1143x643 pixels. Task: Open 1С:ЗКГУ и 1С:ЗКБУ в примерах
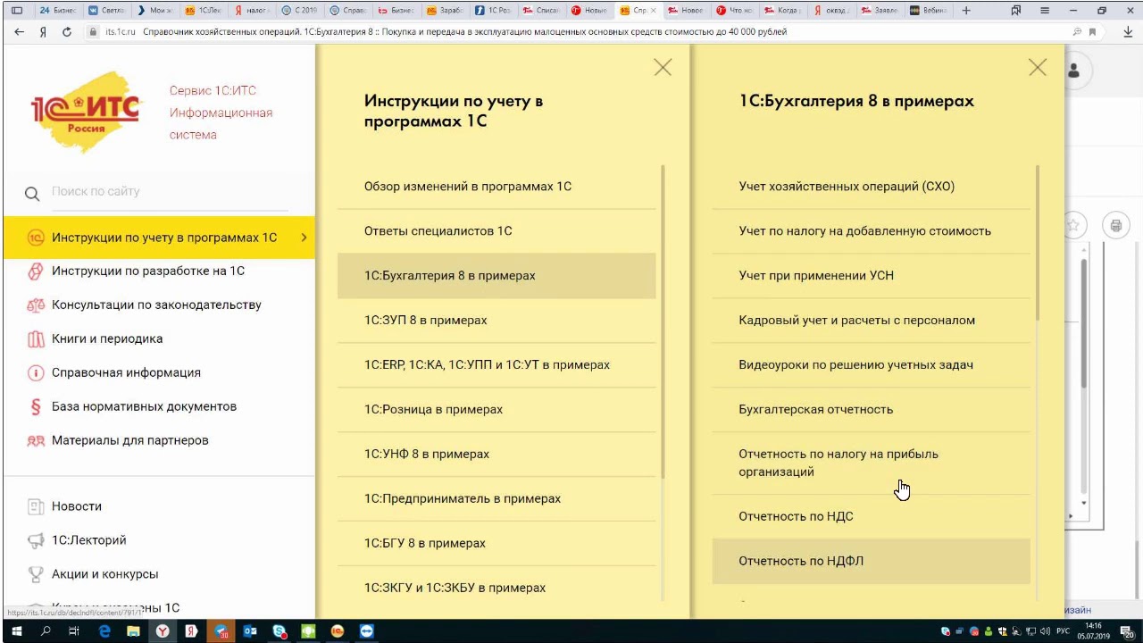[x=496, y=589]
